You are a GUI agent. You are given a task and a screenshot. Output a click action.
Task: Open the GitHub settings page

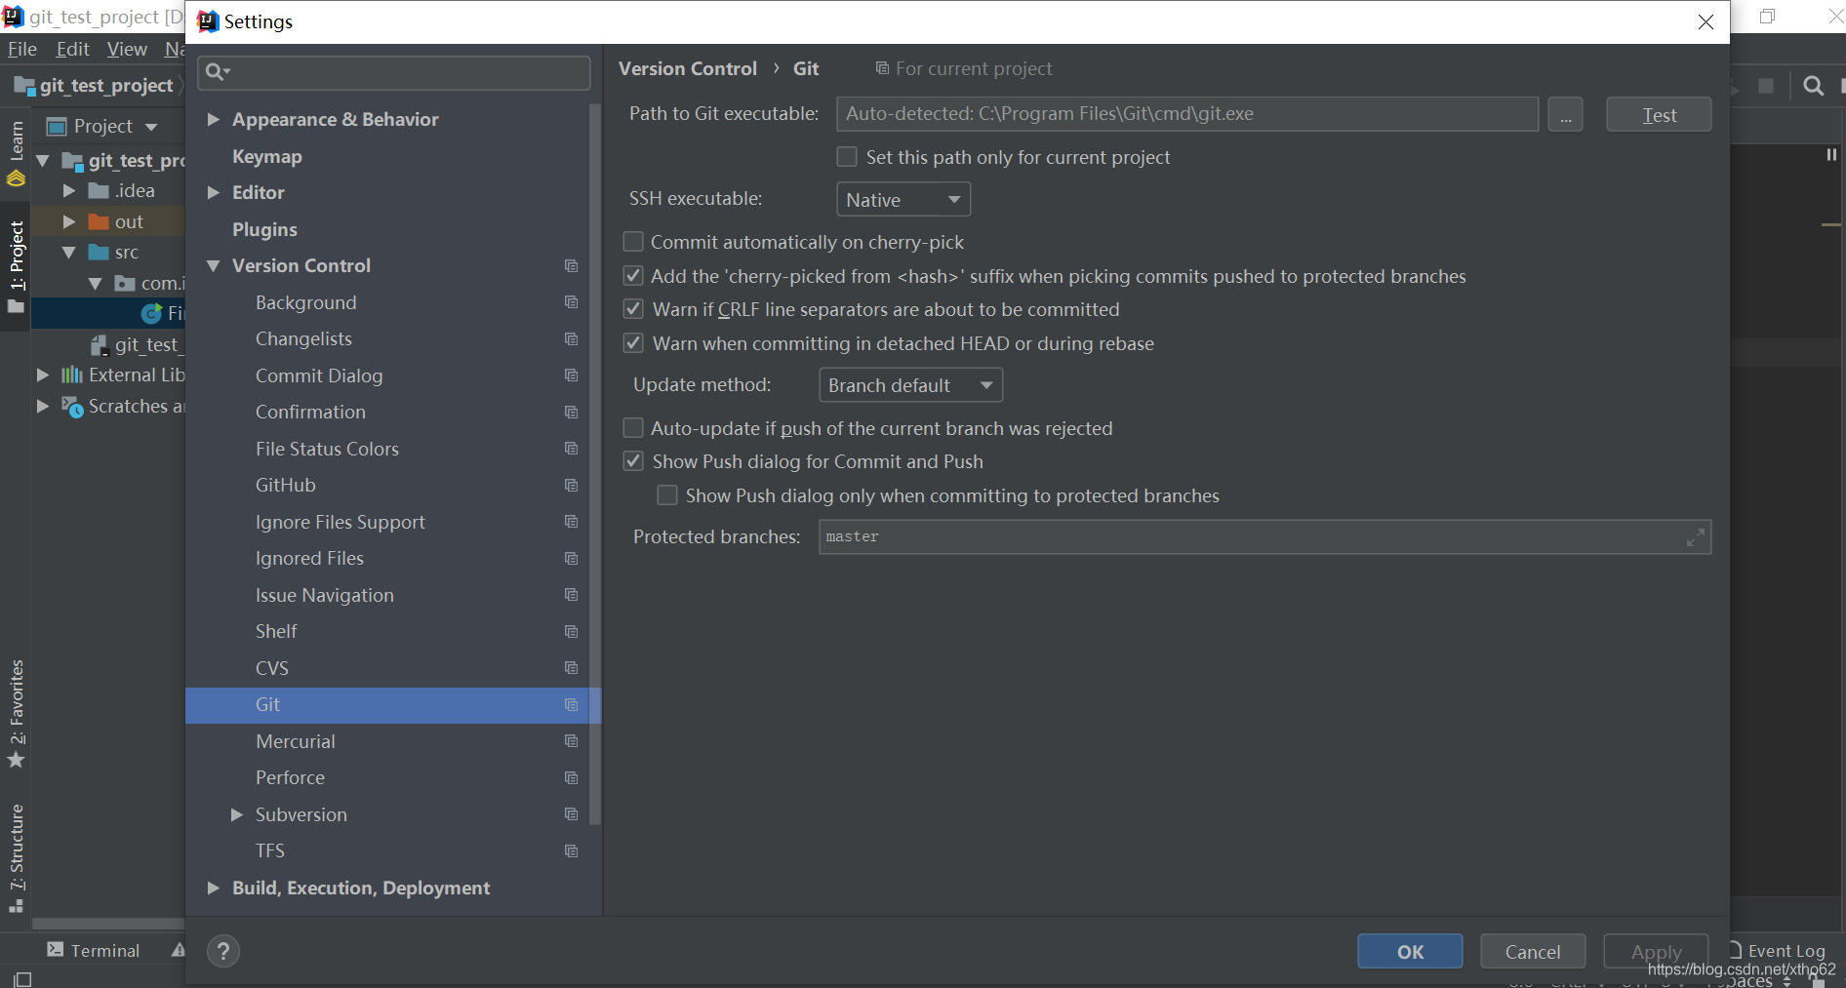click(285, 485)
